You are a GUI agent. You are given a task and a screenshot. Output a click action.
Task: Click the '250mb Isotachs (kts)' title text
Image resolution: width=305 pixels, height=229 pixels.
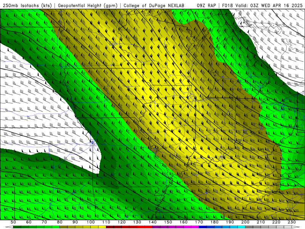point(27,6)
